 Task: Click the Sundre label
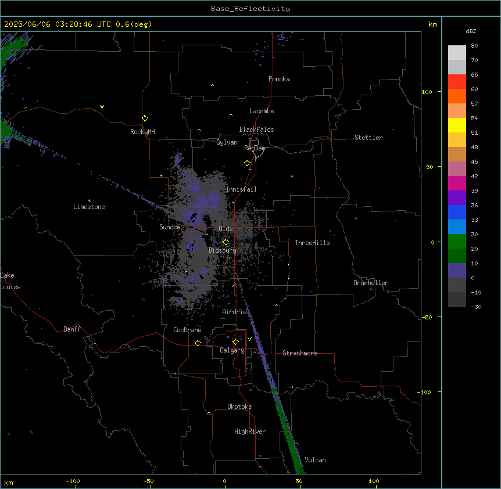(x=170, y=227)
